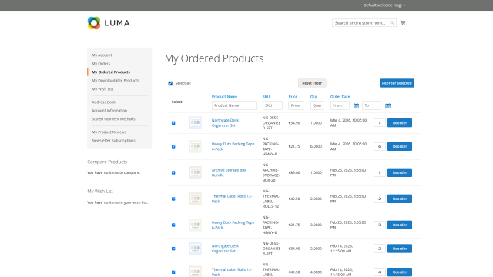This screenshot has width=493, height=277.
Task: Sort by Qty column header
Action: coord(314,97)
